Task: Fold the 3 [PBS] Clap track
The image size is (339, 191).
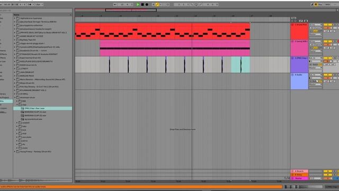Action: [x=292, y=58]
